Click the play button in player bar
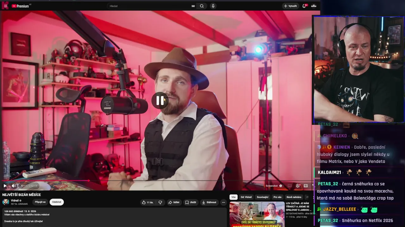The width and height of the screenshot is (405, 227). [5, 186]
